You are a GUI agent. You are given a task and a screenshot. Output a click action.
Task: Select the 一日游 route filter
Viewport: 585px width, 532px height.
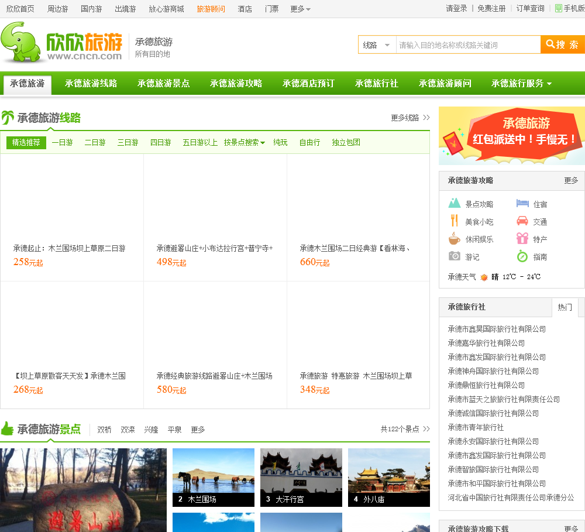pyautogui.click(x=62, y=142)
